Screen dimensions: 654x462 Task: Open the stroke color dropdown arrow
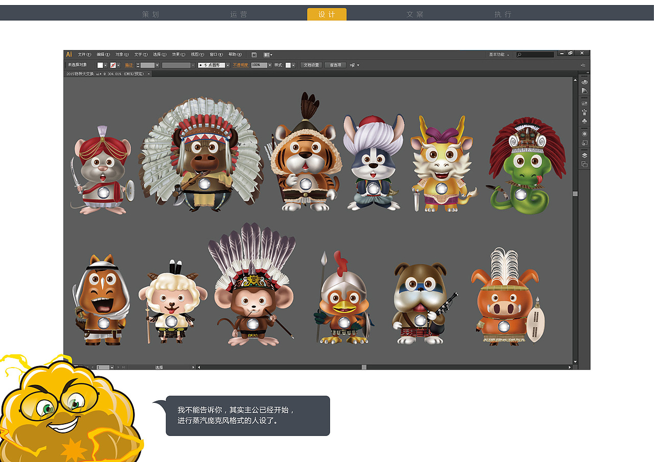(x=119, y=65)
